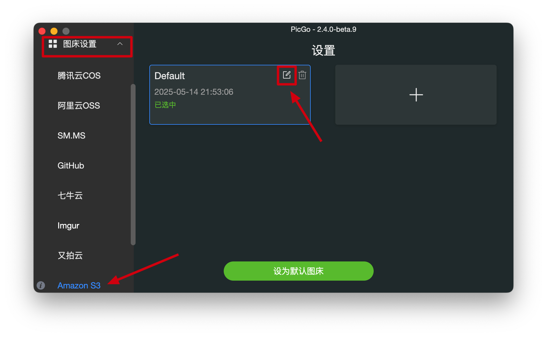Close the PicGo window with red button
547x337 pixels.
(42, 31)
